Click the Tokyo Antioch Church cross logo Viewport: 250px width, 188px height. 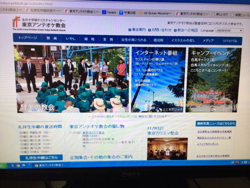(16, 21)
